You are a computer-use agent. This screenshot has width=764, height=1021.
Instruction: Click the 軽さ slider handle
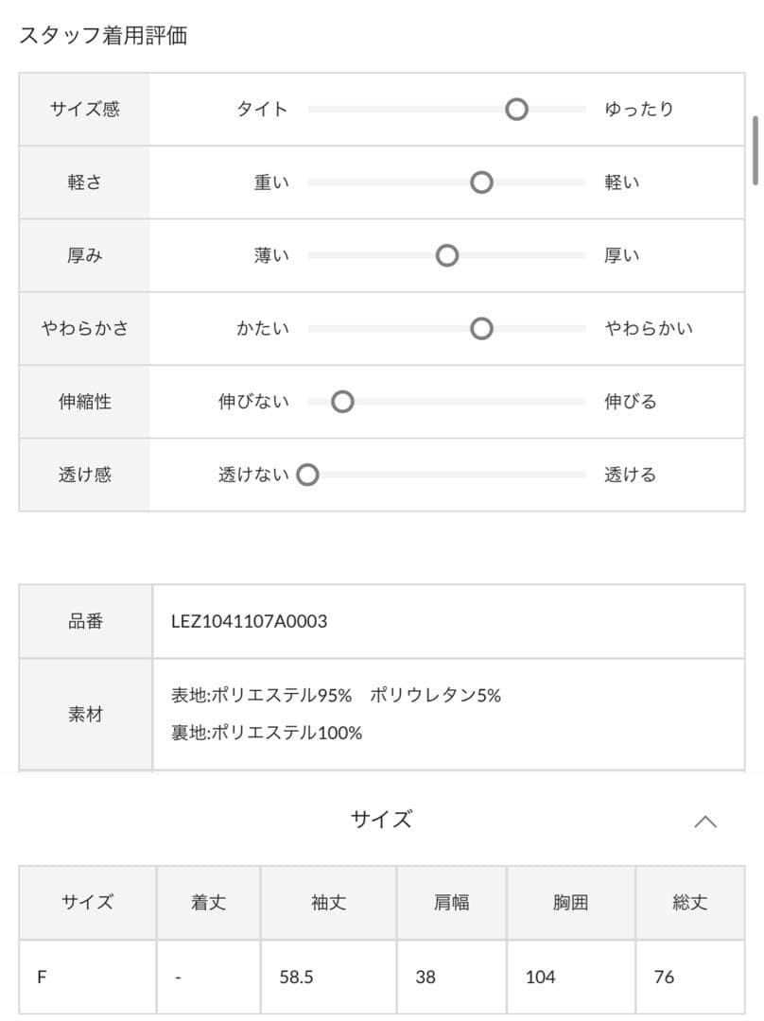pos(481,182)
